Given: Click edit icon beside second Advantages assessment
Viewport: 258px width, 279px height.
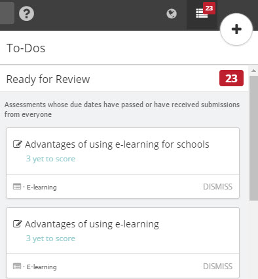Looking at the screenshot, I should point(17,224).
